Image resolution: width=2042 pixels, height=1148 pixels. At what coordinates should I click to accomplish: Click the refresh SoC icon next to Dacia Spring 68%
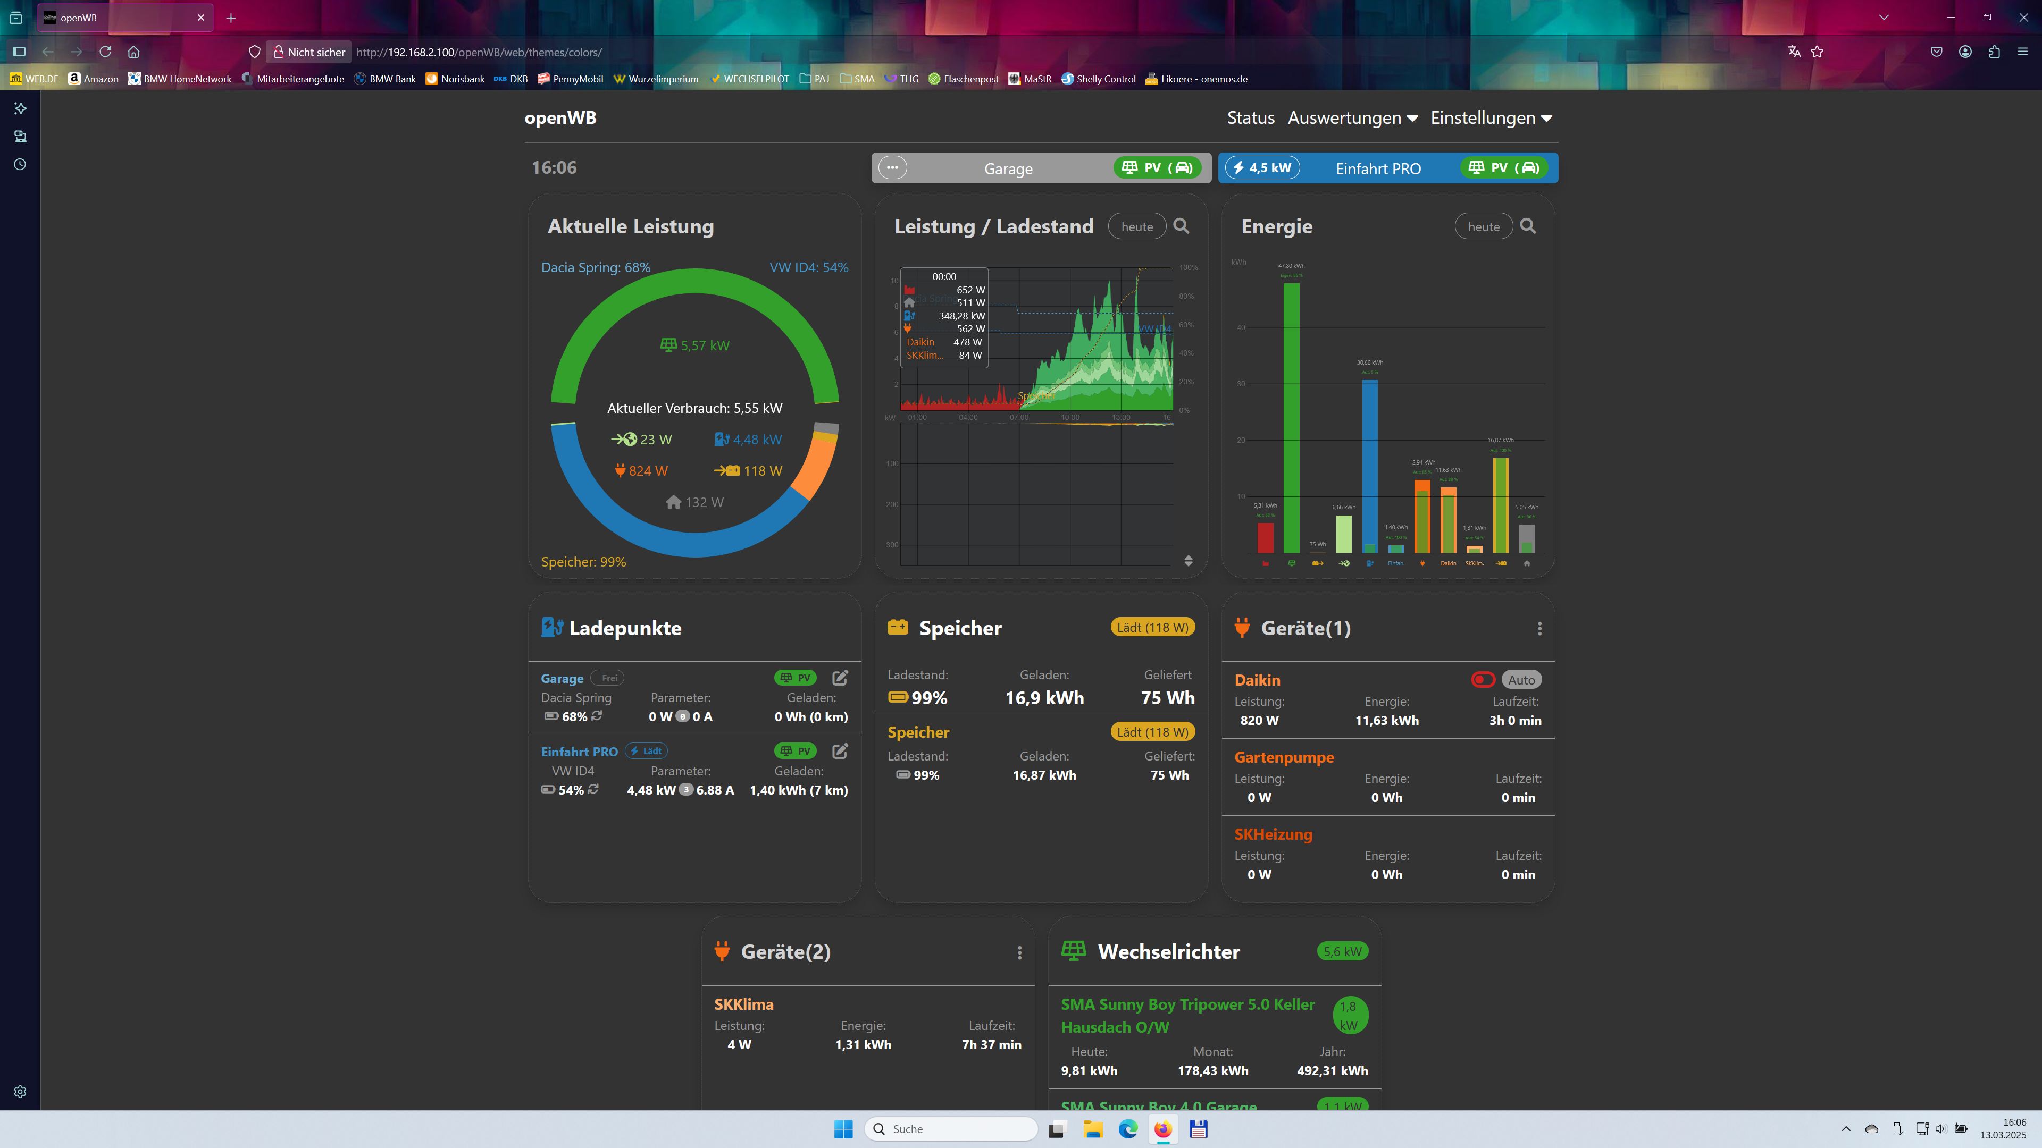(x=597, y=715)
